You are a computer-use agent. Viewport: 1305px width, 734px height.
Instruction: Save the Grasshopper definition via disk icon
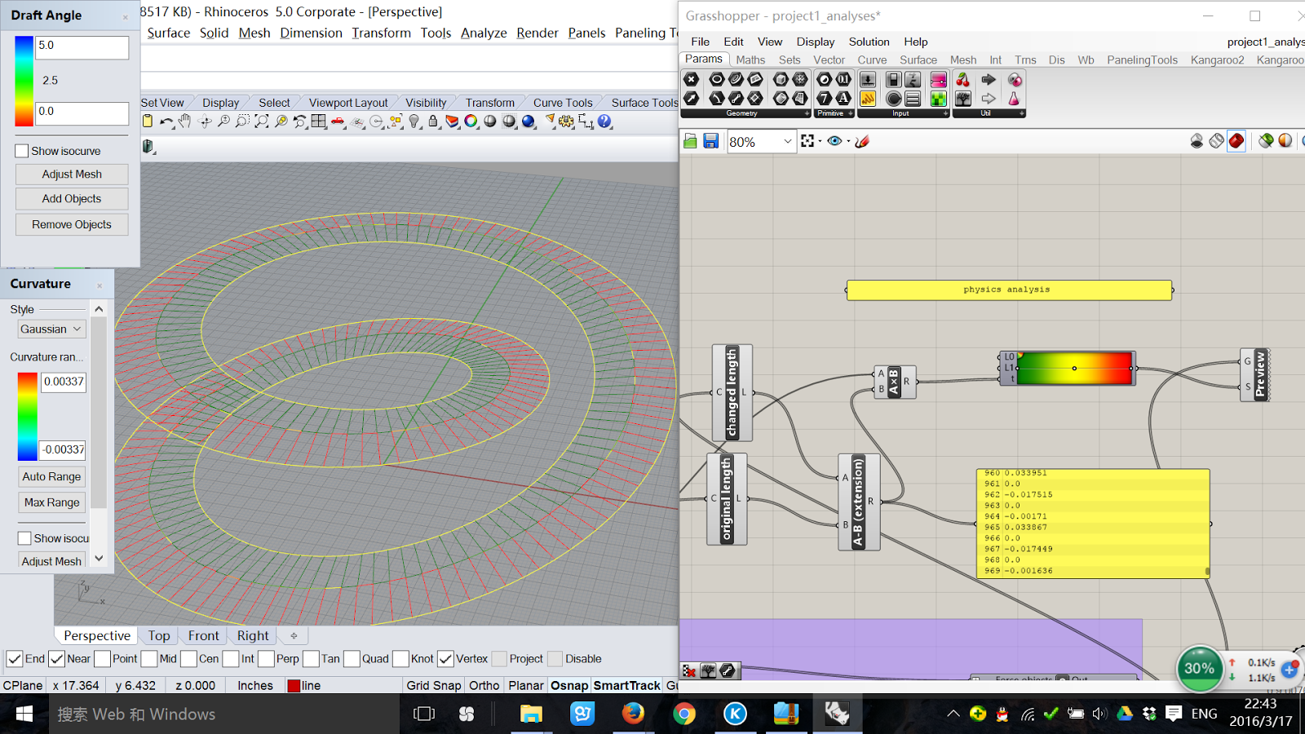(710, 140)
